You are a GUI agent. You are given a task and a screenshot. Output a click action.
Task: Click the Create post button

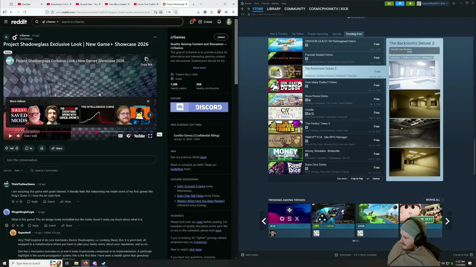[205, 22]
